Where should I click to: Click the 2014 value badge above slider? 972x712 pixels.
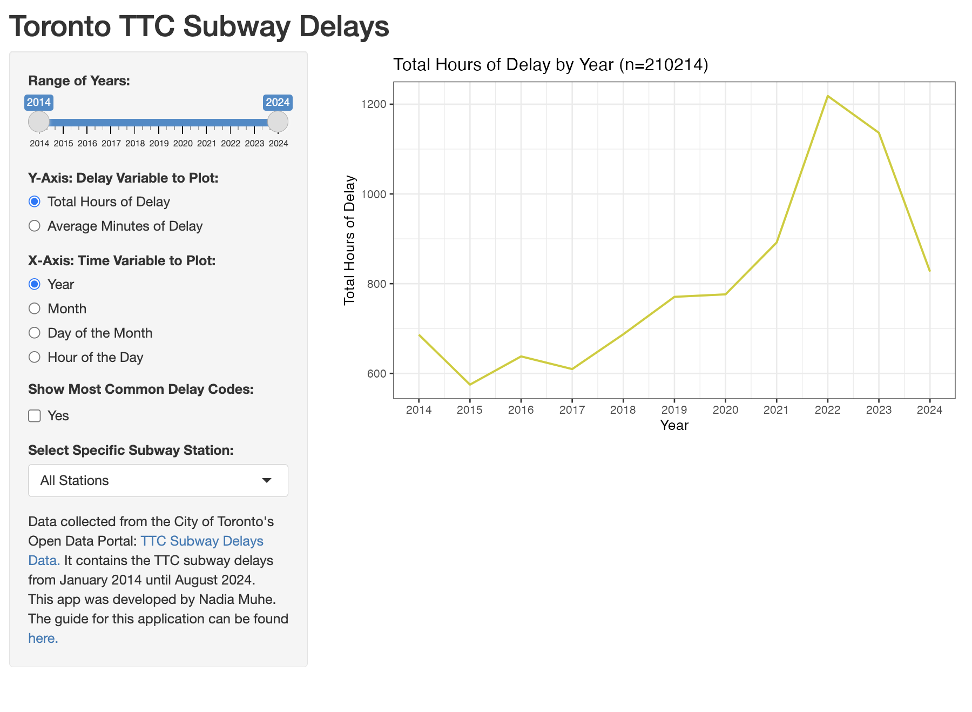pyautogui.click(x=38, y=102)
